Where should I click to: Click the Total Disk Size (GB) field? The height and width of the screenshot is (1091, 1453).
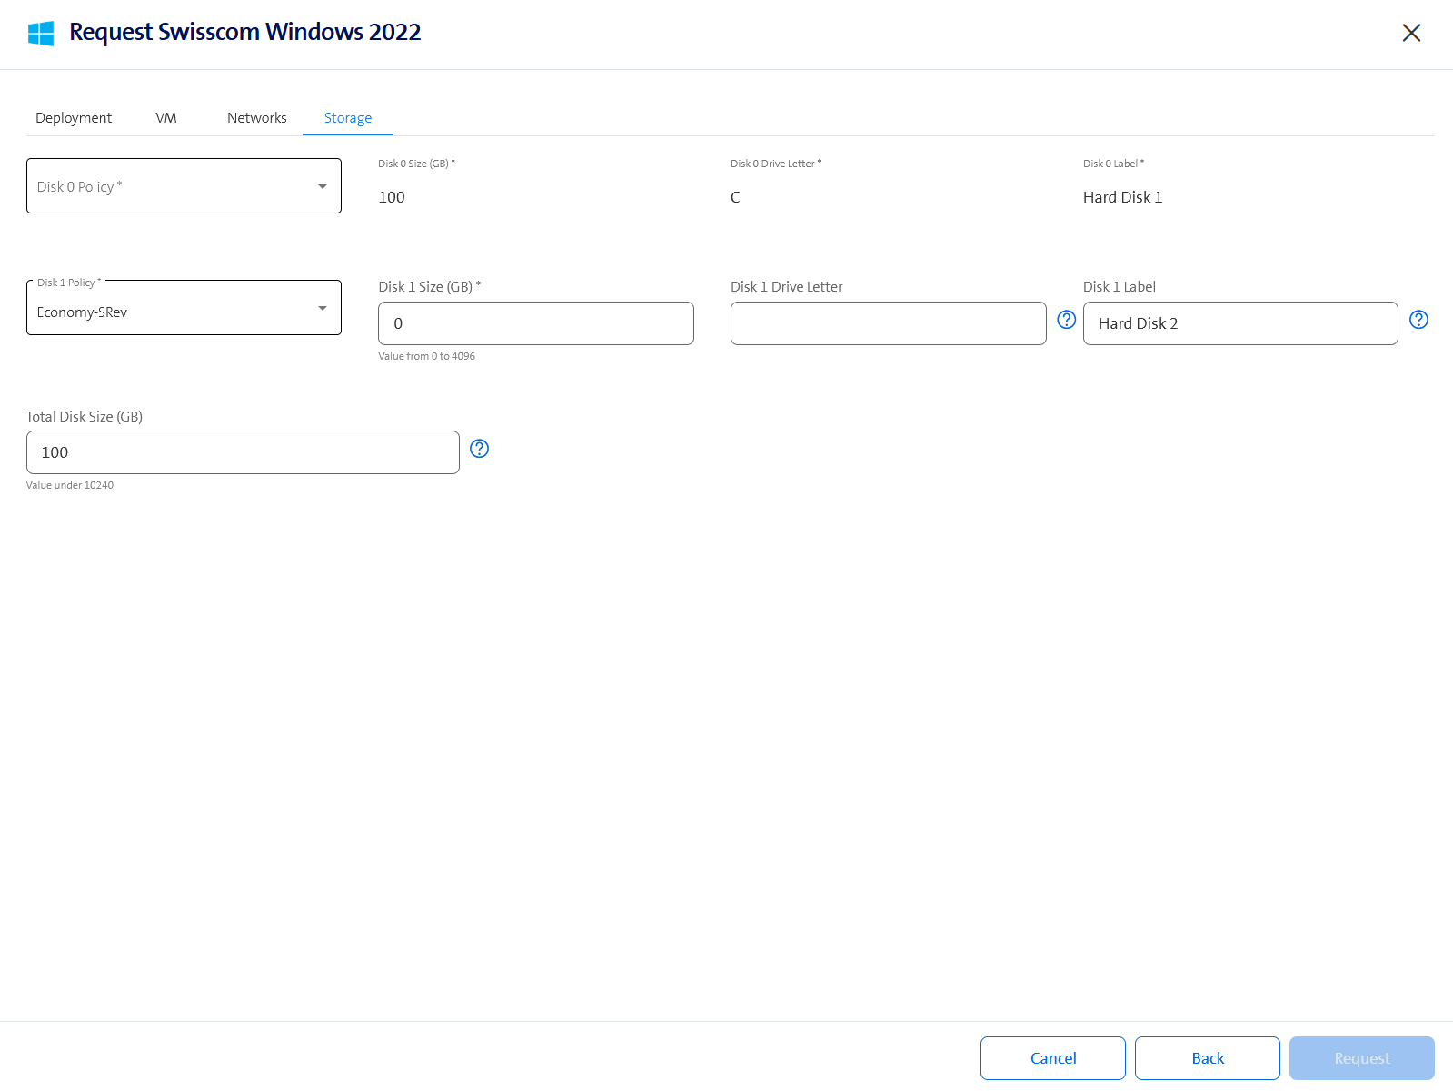click(243, 452)
